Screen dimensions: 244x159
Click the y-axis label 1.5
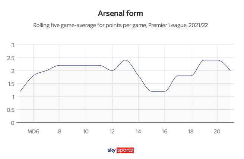10,84
